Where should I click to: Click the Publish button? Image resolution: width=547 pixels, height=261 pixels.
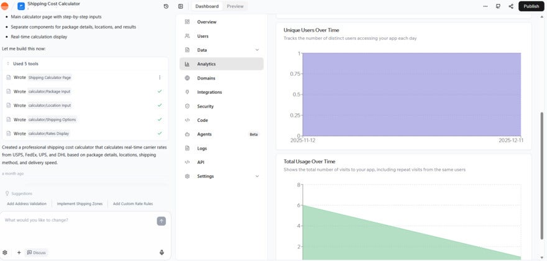click(x=531, y=6)
